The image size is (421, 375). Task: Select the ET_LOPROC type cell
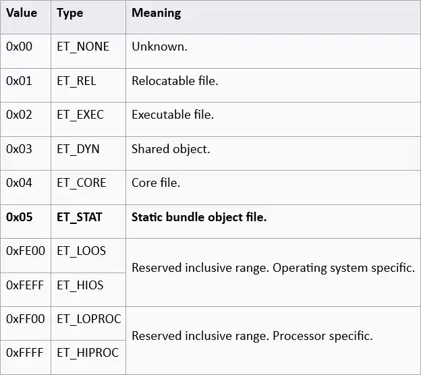point(88,324)
